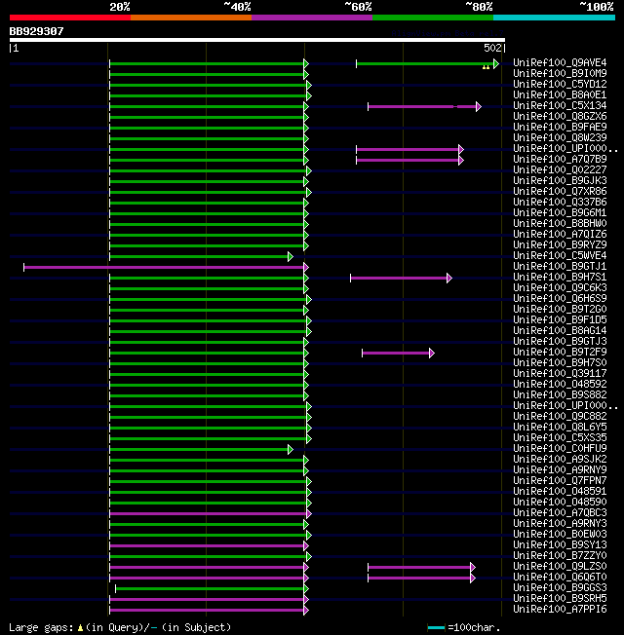Open hit UniRef100_Q9AVE4
624x635 pixels.
click(x=560, y=62)
